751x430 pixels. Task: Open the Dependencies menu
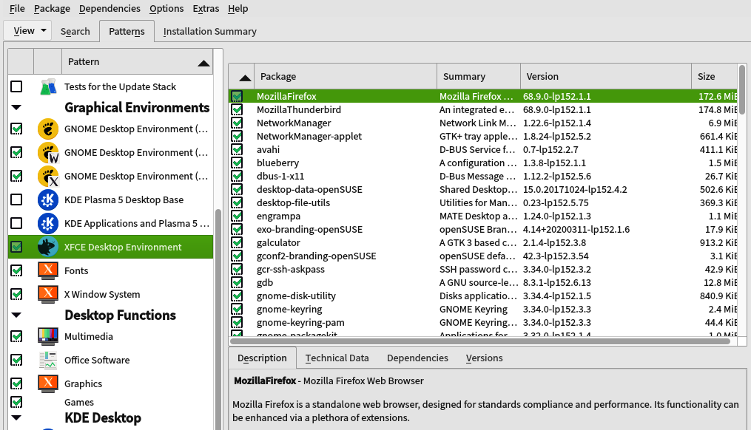point(110,8)
